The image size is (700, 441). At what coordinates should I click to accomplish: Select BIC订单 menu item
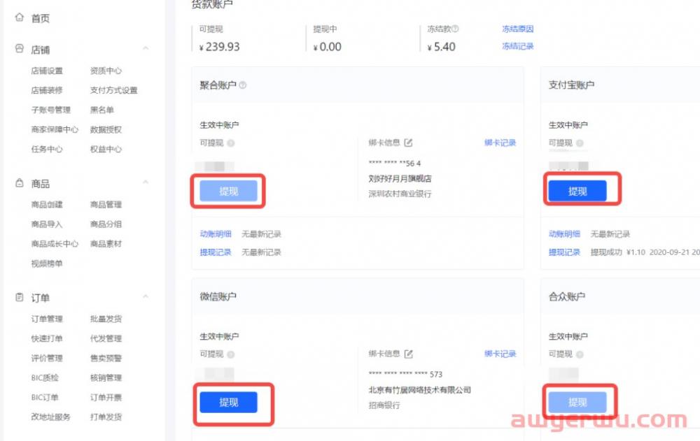point(45,397)
